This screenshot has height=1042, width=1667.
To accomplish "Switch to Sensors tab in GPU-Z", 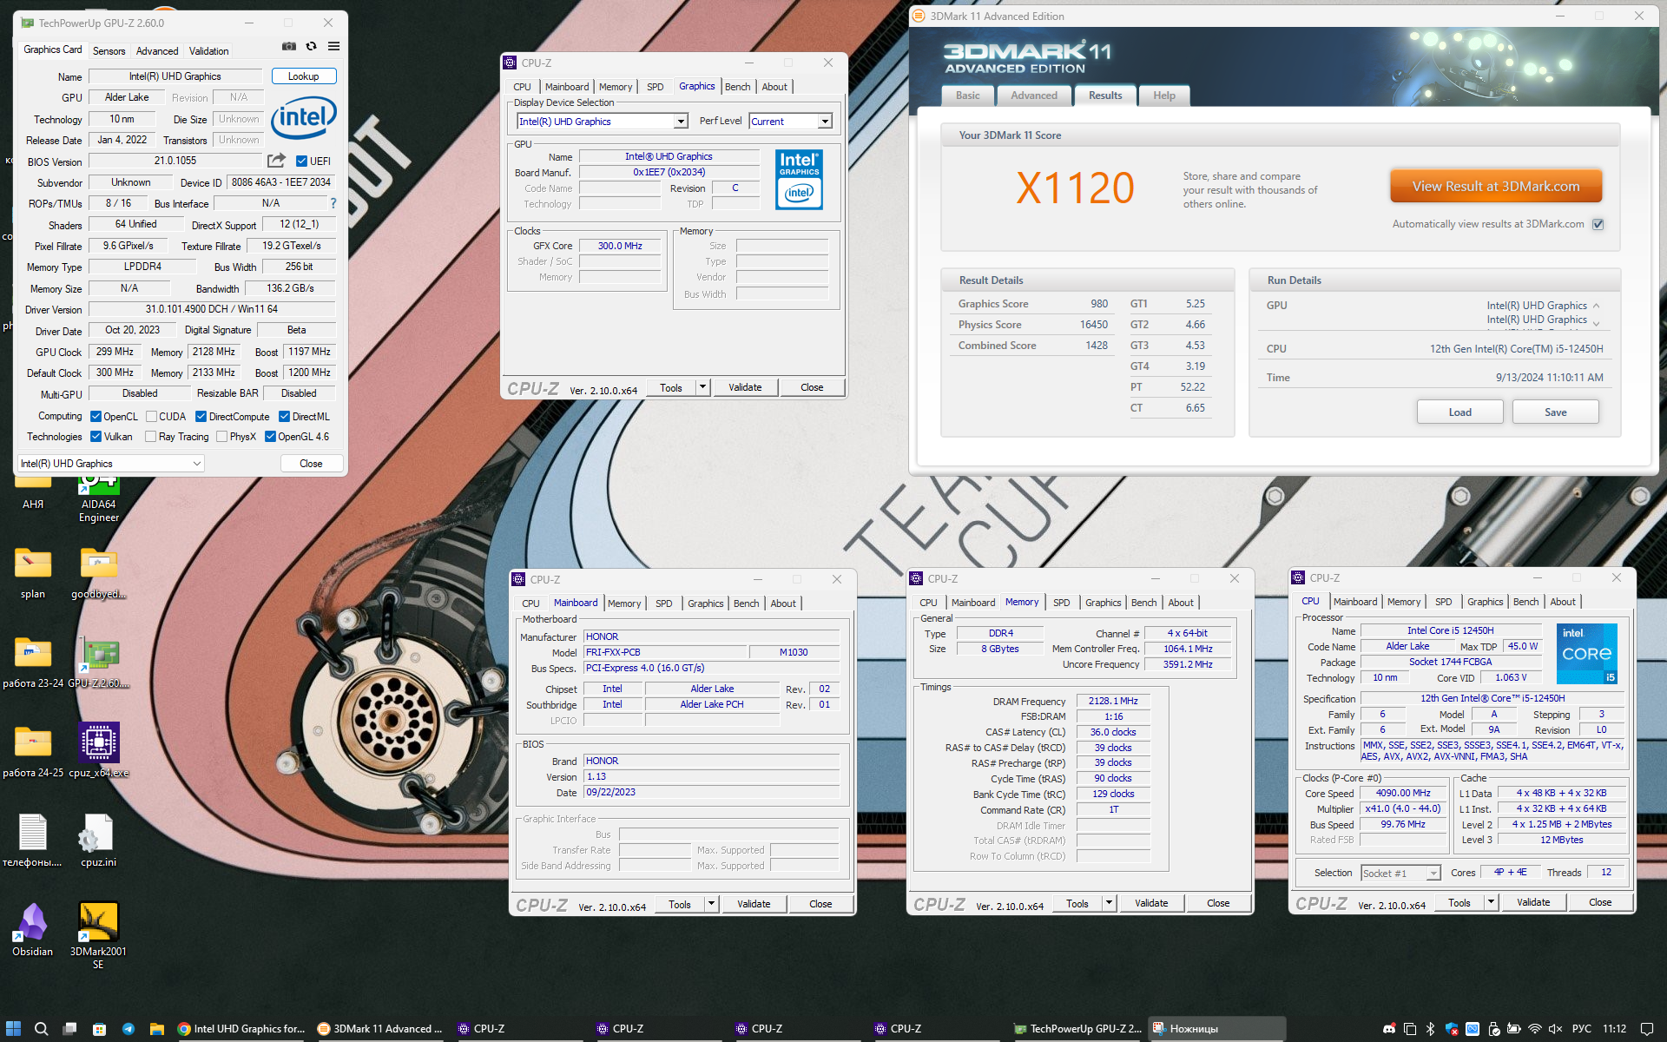I will coord(109,51).
